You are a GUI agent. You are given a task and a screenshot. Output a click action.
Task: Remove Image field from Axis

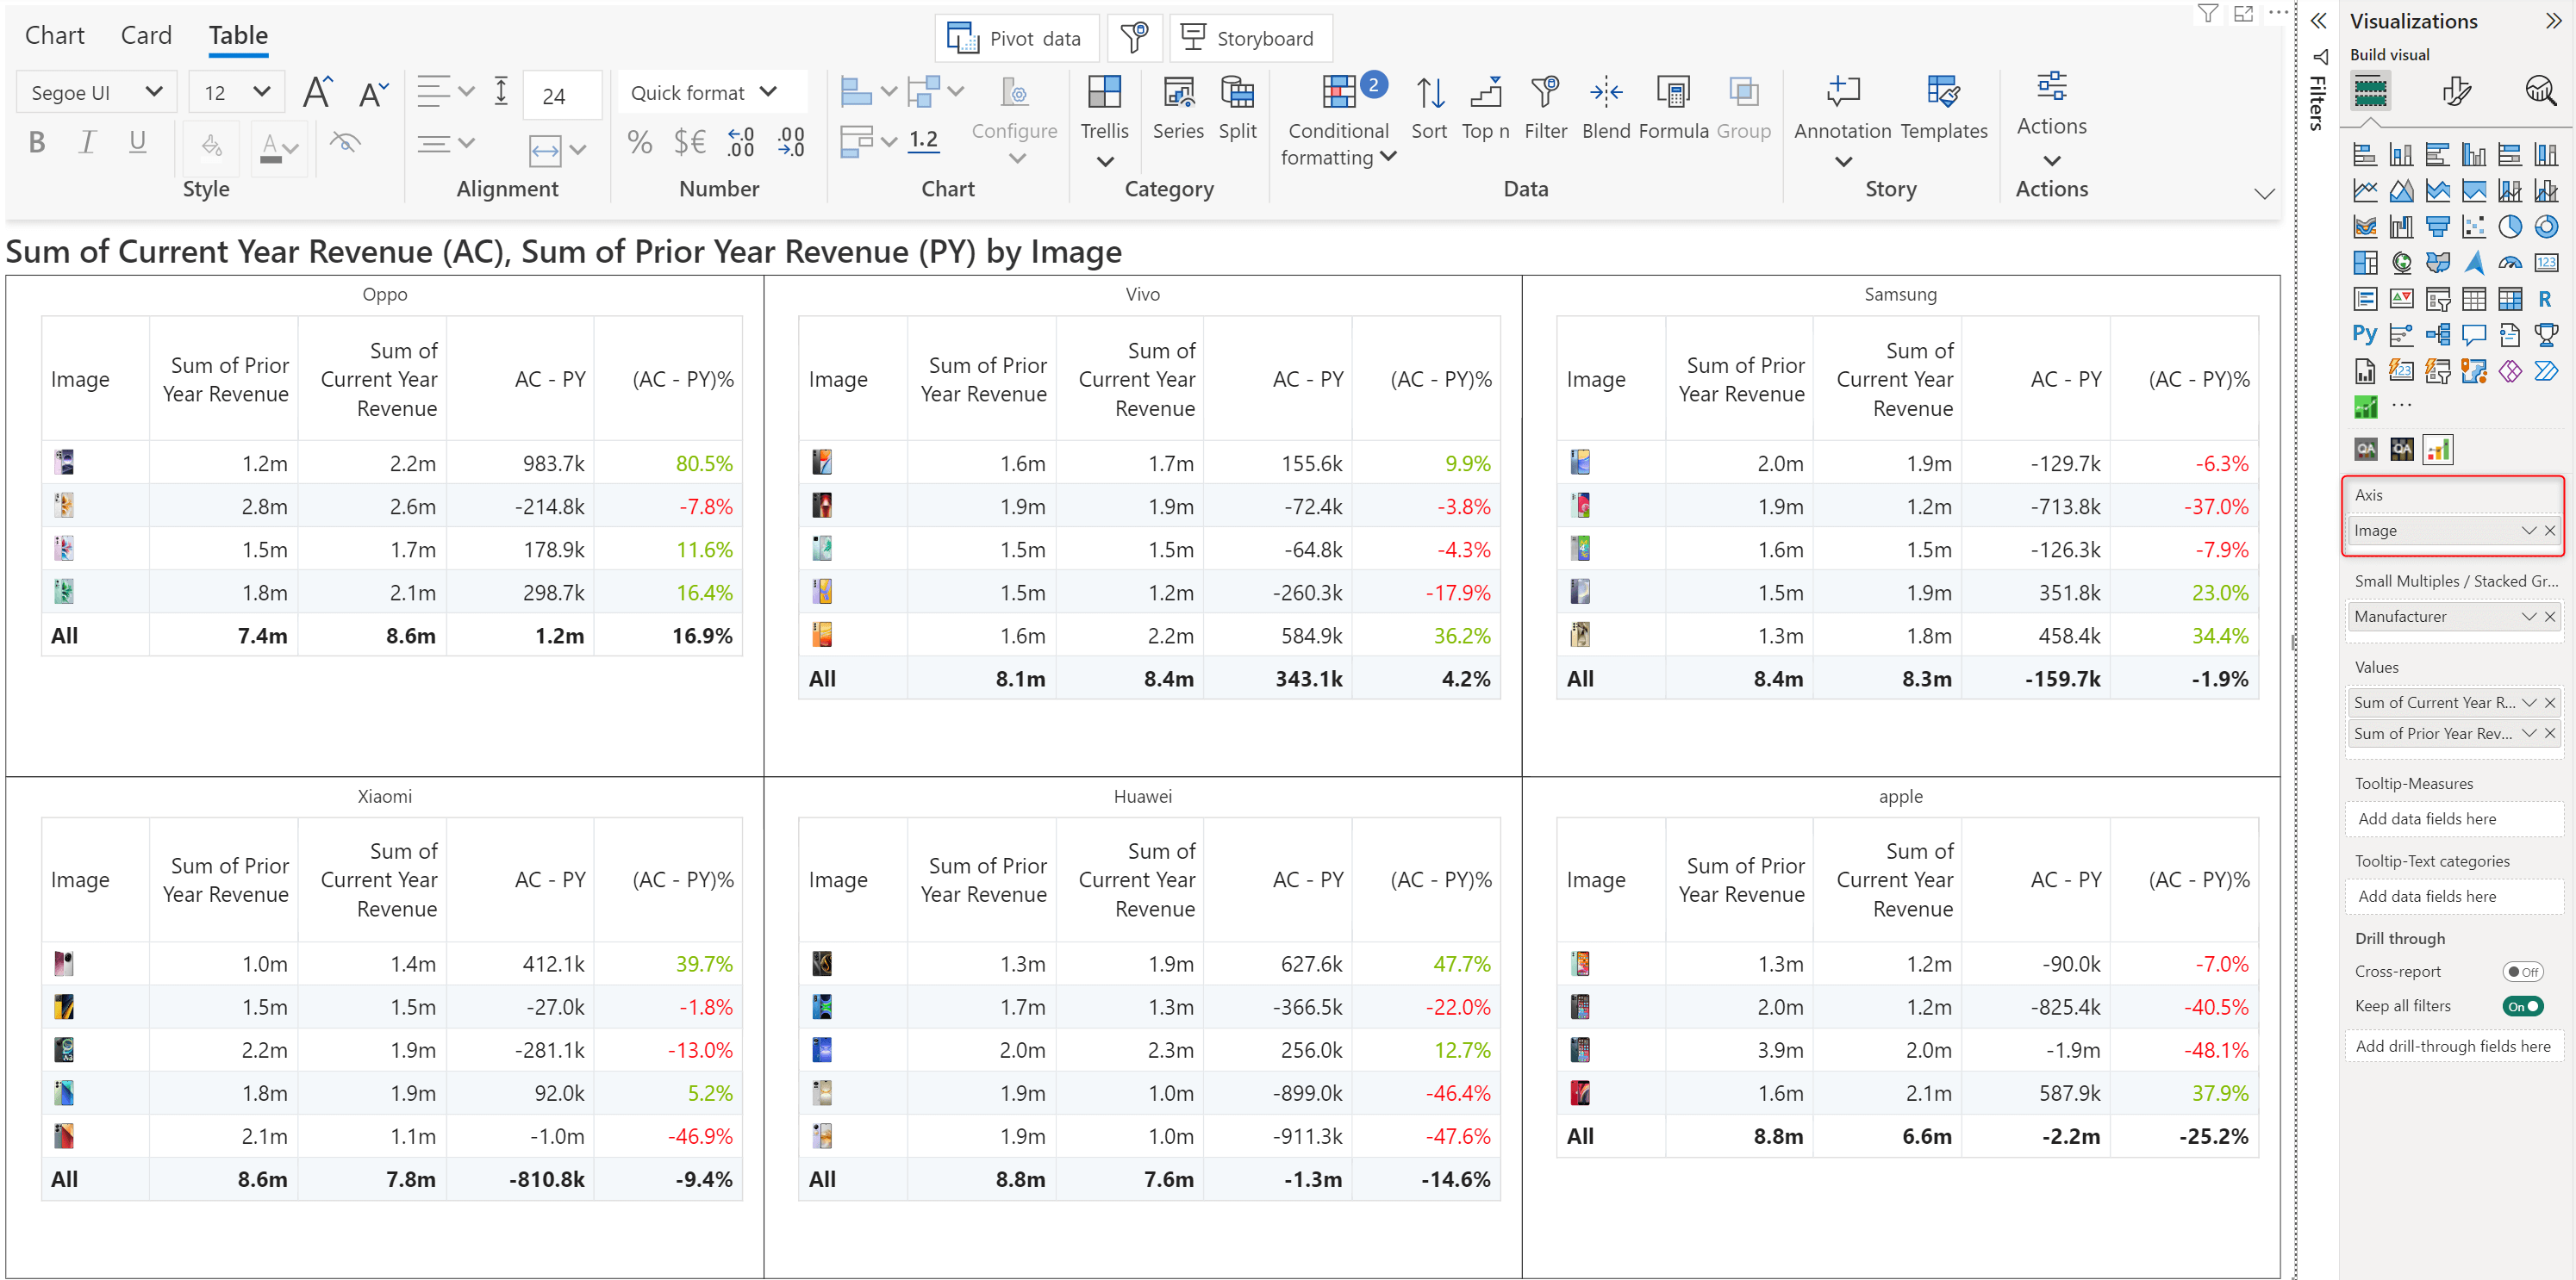point(2550,531)
